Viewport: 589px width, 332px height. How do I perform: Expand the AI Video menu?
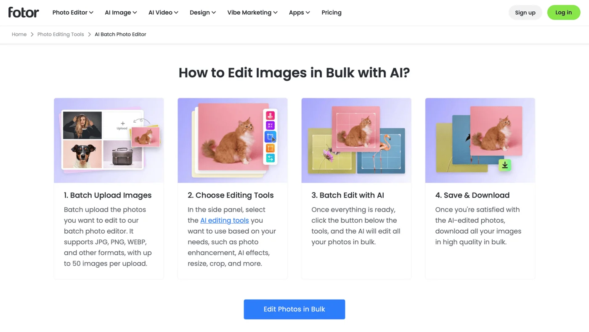tap(163, 13)
